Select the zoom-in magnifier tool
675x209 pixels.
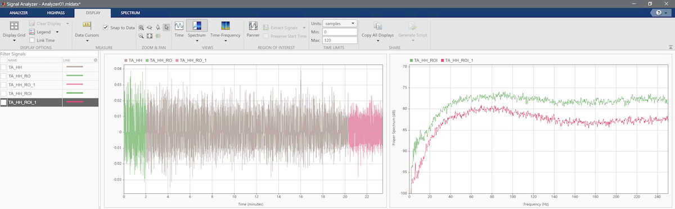point(141,27)
